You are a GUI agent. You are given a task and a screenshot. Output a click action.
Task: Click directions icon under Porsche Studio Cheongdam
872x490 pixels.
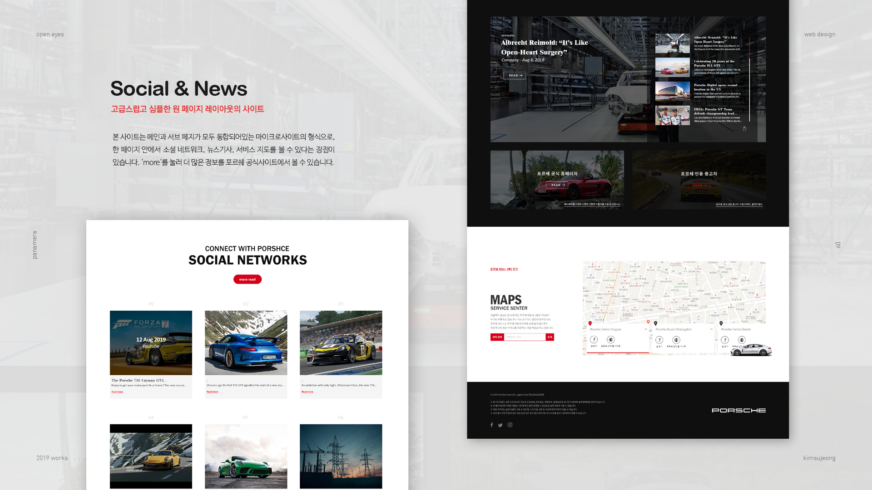[x=659, y=340]
